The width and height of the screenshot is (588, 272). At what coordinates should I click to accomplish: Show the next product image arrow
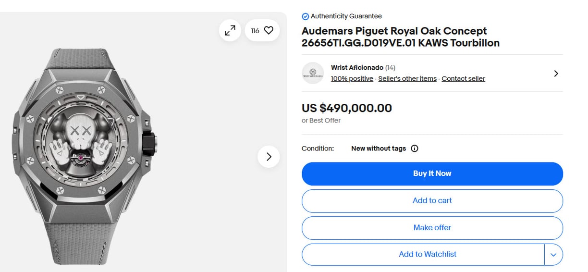click(x=269, y=157)
